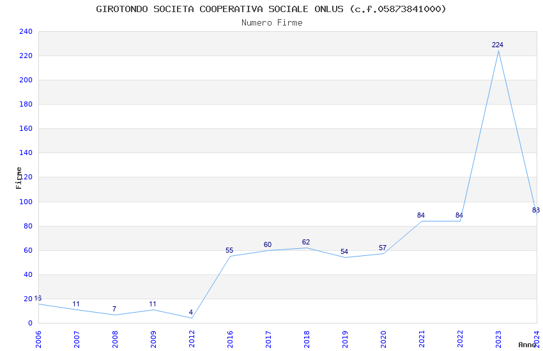Viewport: 543px width, 351px height.
Task: Click the 200 y-axis tick label
Action: pyautogui.click(x=26, y=80)
